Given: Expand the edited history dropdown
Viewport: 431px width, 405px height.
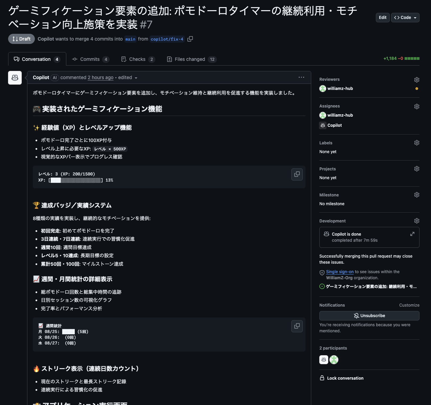Looking at the screenshot, I should point(128,77).
